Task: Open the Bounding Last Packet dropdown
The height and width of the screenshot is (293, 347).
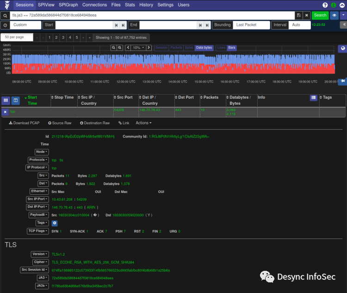Action: [251, 25]
